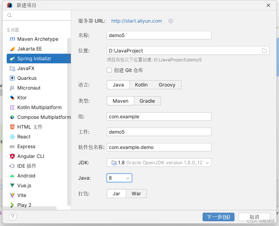Set language to Java
Screen dimensions: 279x226
tap(118, 85)
